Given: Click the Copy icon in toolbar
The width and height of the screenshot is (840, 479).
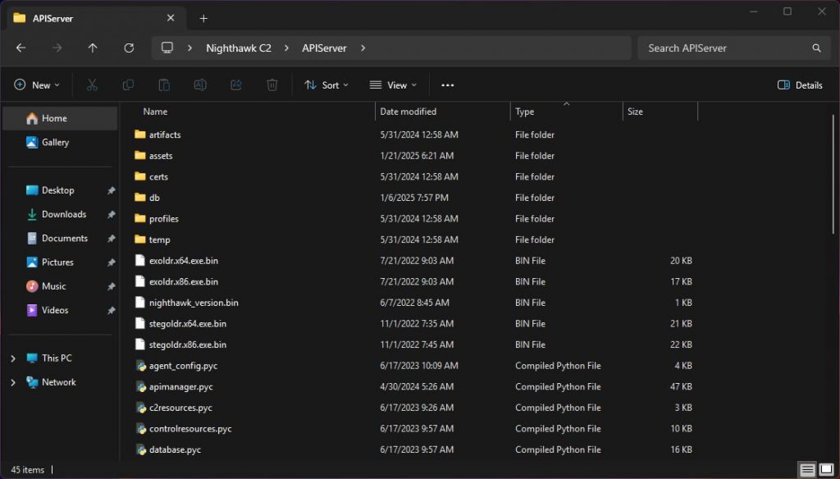Looking at the screenshot, I should click(128, 85).
